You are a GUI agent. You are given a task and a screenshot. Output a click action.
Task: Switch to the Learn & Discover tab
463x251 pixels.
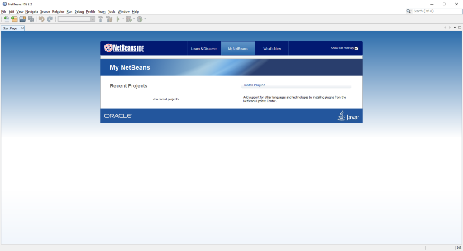204,49
